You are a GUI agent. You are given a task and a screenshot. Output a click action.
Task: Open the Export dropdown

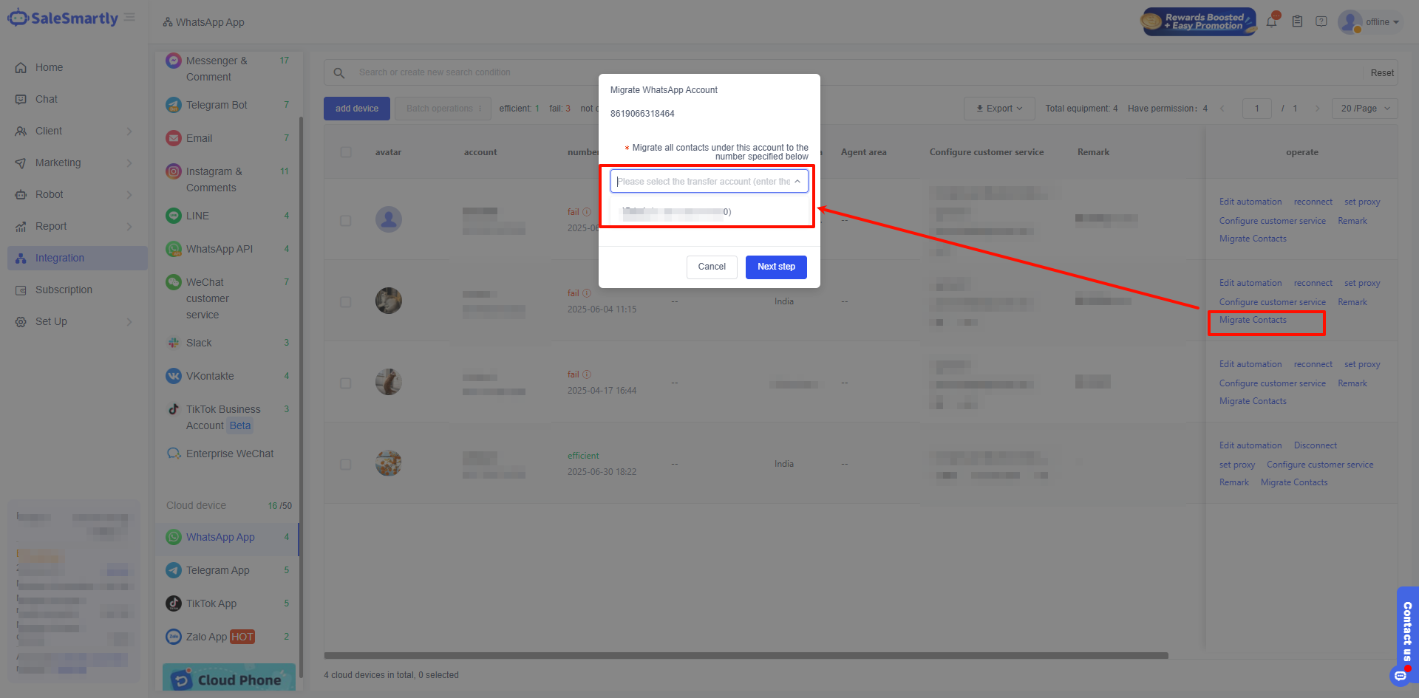coord(998,109)
